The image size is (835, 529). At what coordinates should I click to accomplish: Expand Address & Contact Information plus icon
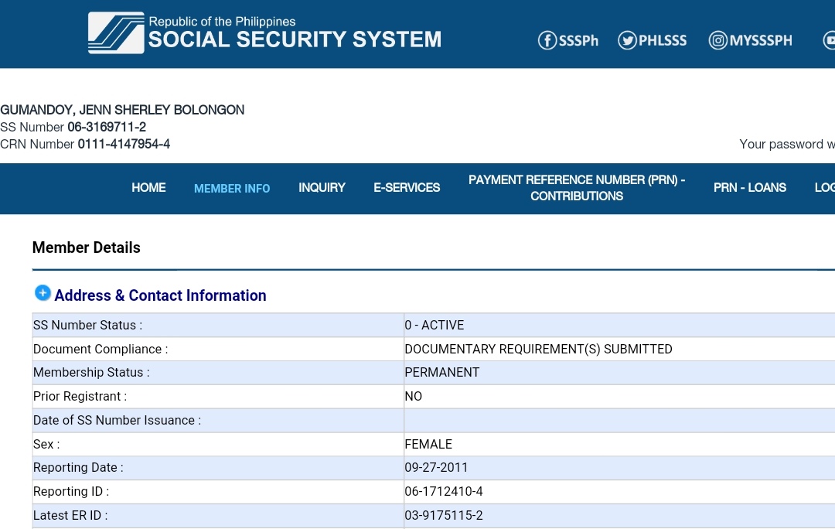point(43,293)
